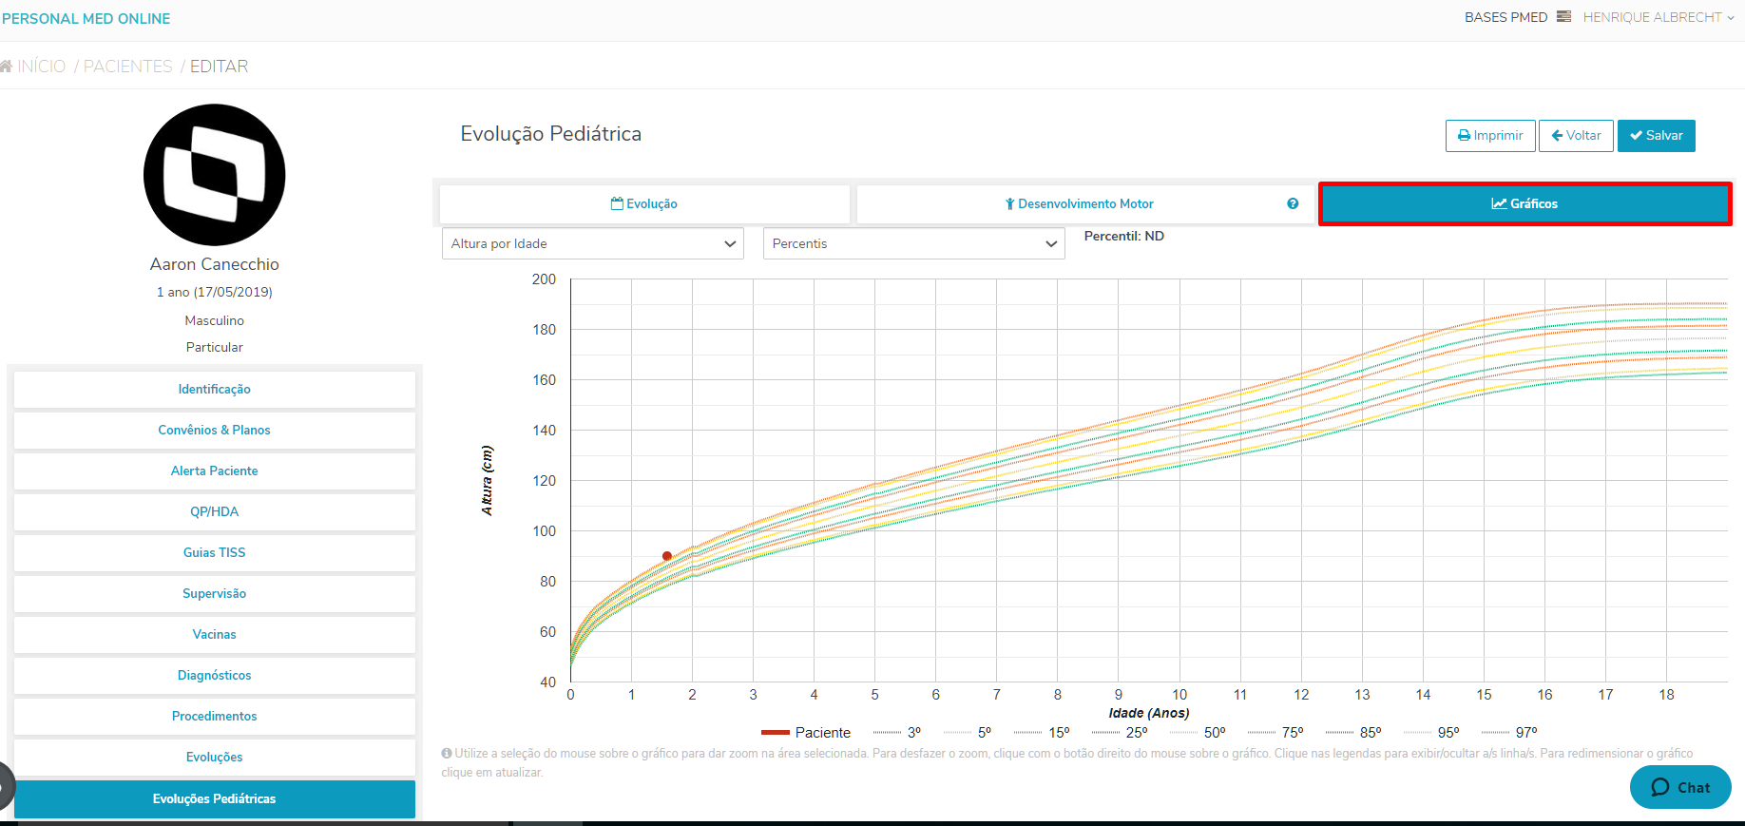
Task: Click the patient avatar logo image
Action: coord(215,175)
